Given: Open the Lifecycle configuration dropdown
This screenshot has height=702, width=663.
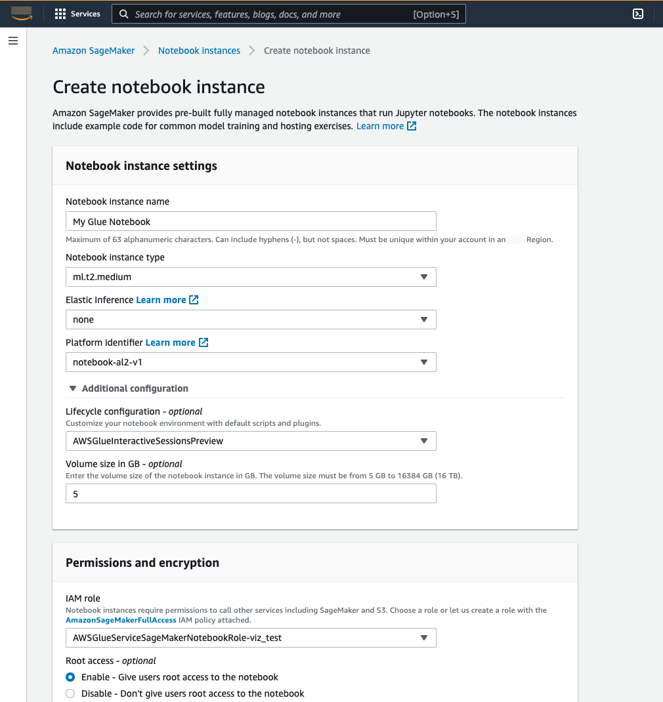Looking at the screenshot, I should (251, 441).
